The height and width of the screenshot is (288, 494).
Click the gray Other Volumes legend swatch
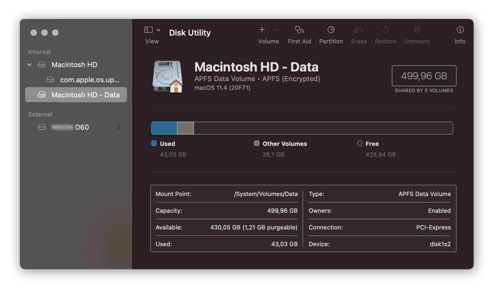(256, 143)
